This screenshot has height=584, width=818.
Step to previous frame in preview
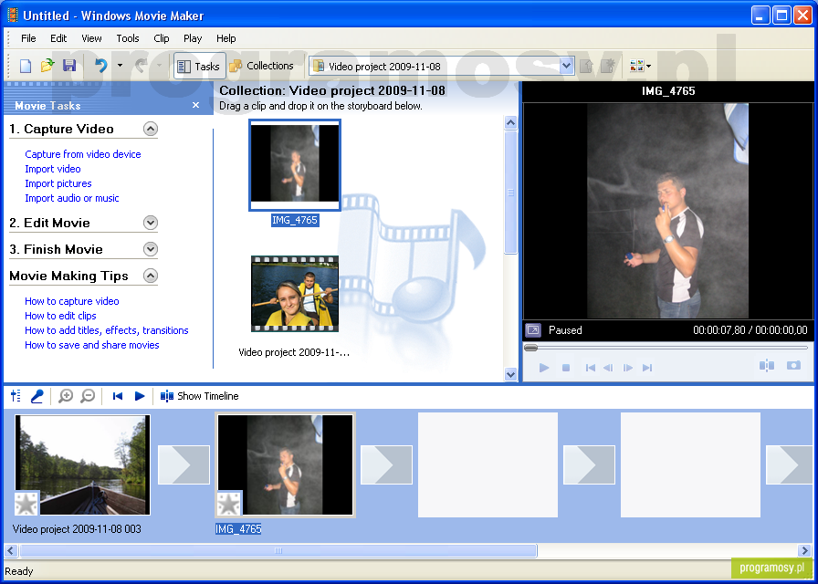608,368
